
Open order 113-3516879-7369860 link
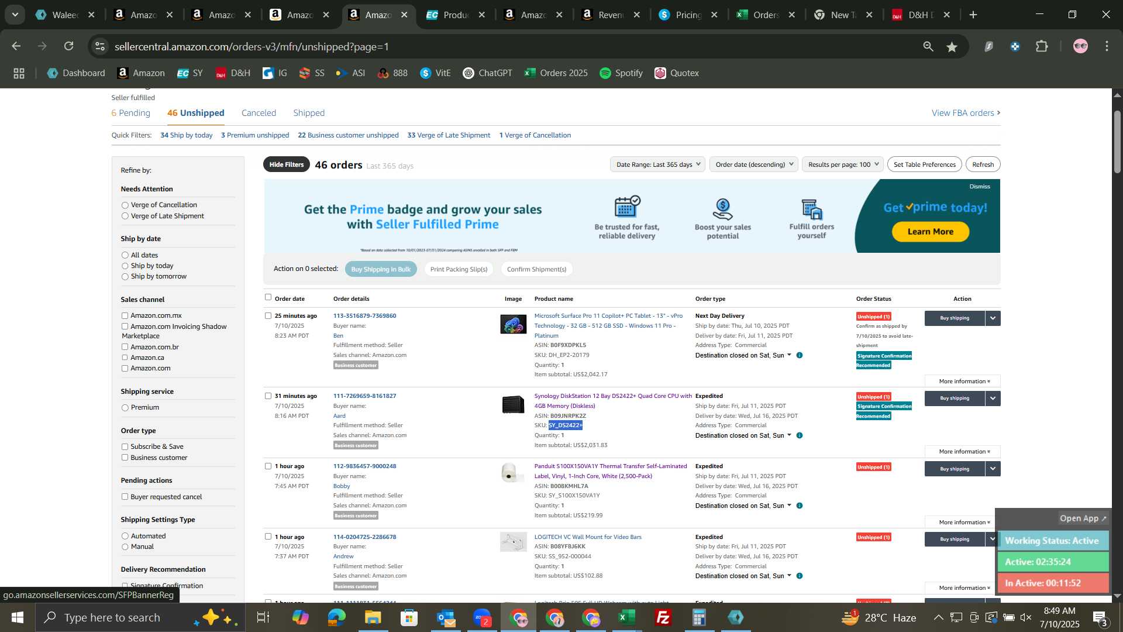tap(364, 316)
